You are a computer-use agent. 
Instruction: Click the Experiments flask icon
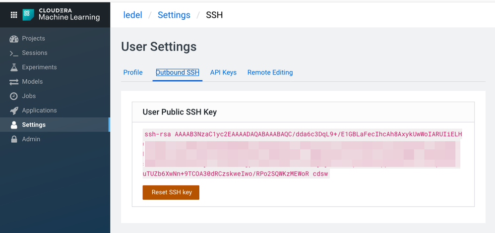14,67
